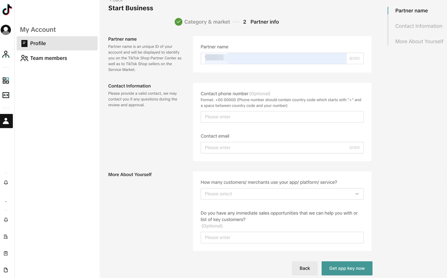447x278 pixels.
Task: Click the TikTok logo icon
Action: (x=7, y=10)
